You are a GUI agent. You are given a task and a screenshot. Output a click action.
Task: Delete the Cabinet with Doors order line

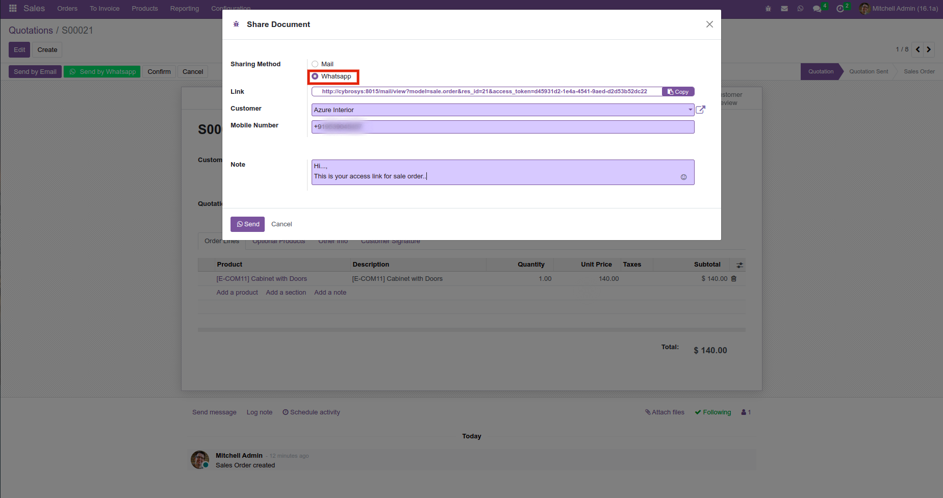coord(734,279)
